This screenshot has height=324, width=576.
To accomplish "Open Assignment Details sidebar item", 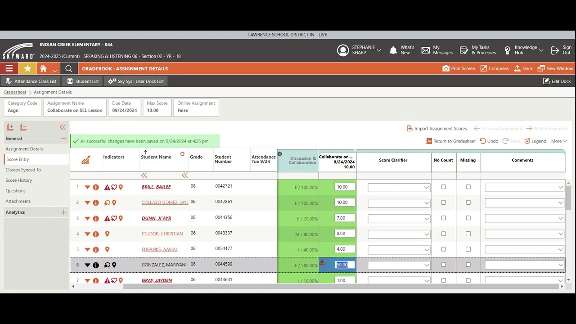I will coord(25,149).
